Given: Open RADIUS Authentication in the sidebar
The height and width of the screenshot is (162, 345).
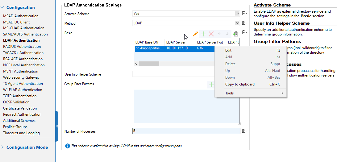Looking at the screenshot, I should (22, 47).
